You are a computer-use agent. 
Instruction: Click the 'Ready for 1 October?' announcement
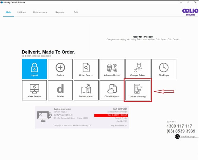pyautogui.click(x=143, y=37)
